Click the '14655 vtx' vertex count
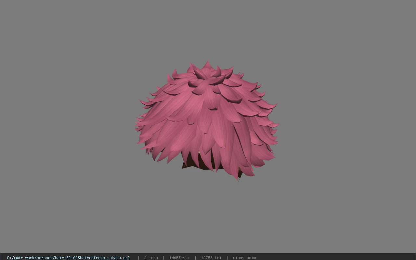Screen dimensions: 416x260 (179, 258)
